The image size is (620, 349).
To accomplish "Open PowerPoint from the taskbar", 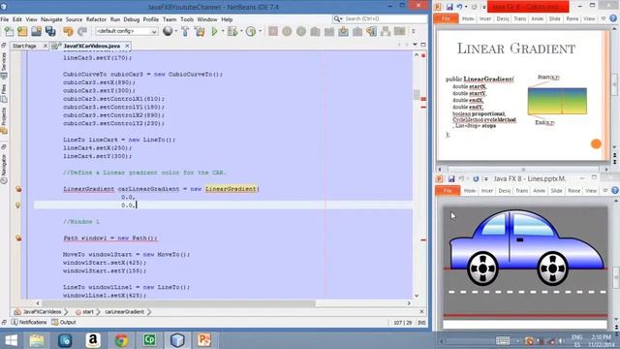I will 204,340.
